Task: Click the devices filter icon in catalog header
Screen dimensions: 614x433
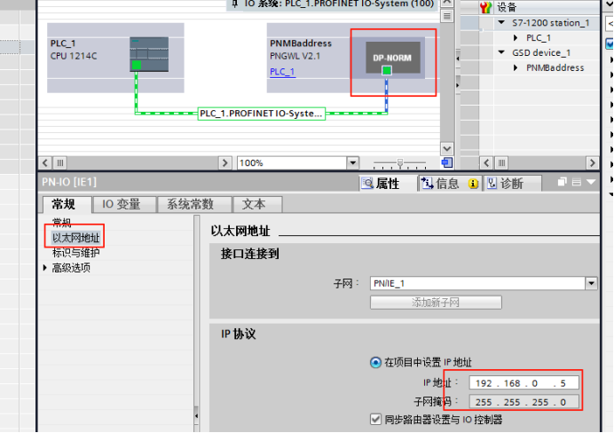Action: [485, 7]
